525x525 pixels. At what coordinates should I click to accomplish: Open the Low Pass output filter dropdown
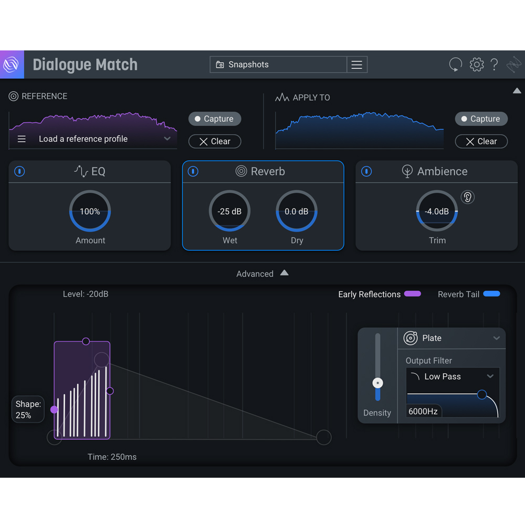click(x=490, y=376)
